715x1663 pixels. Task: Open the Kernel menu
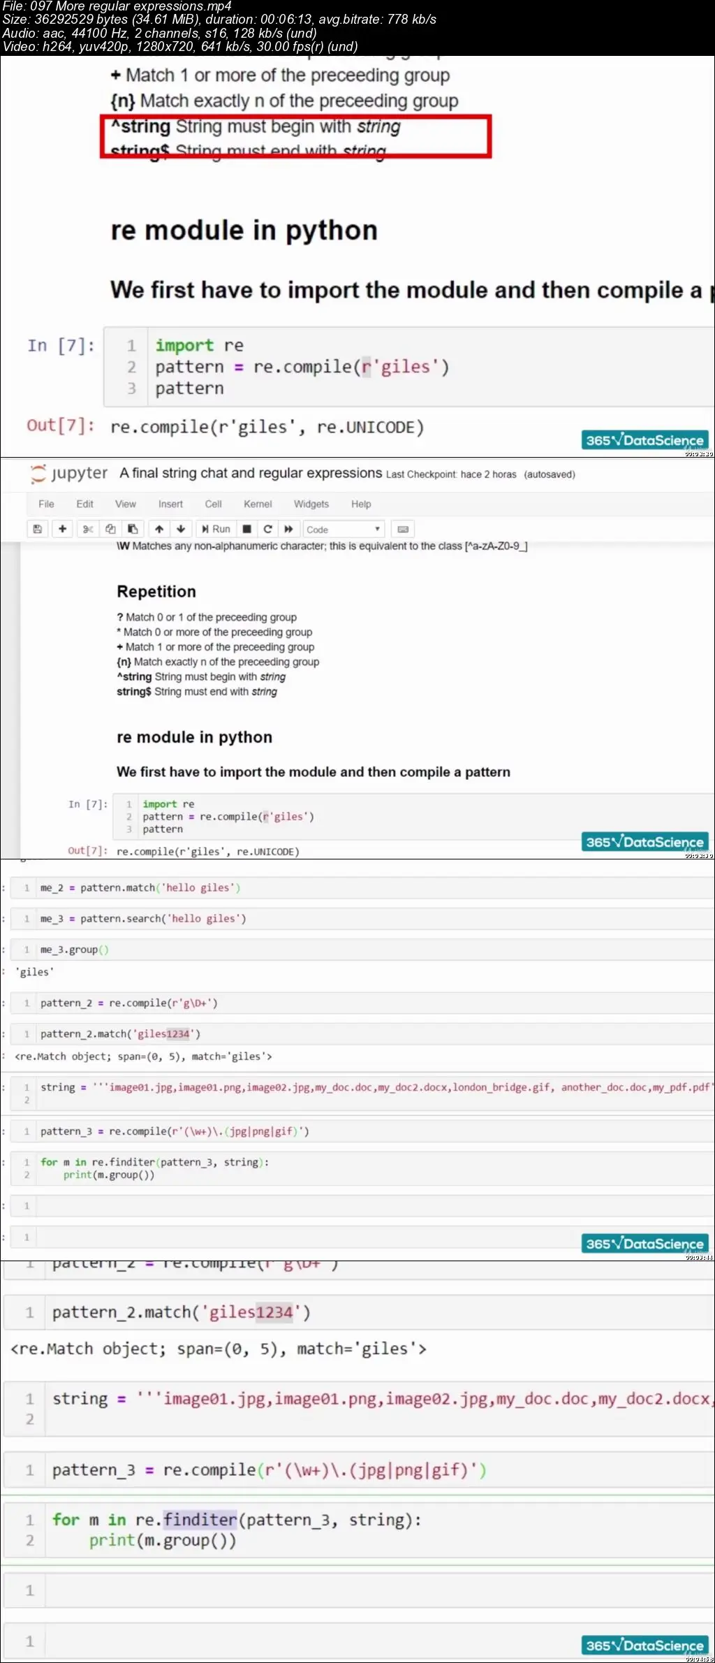(258, 504)
